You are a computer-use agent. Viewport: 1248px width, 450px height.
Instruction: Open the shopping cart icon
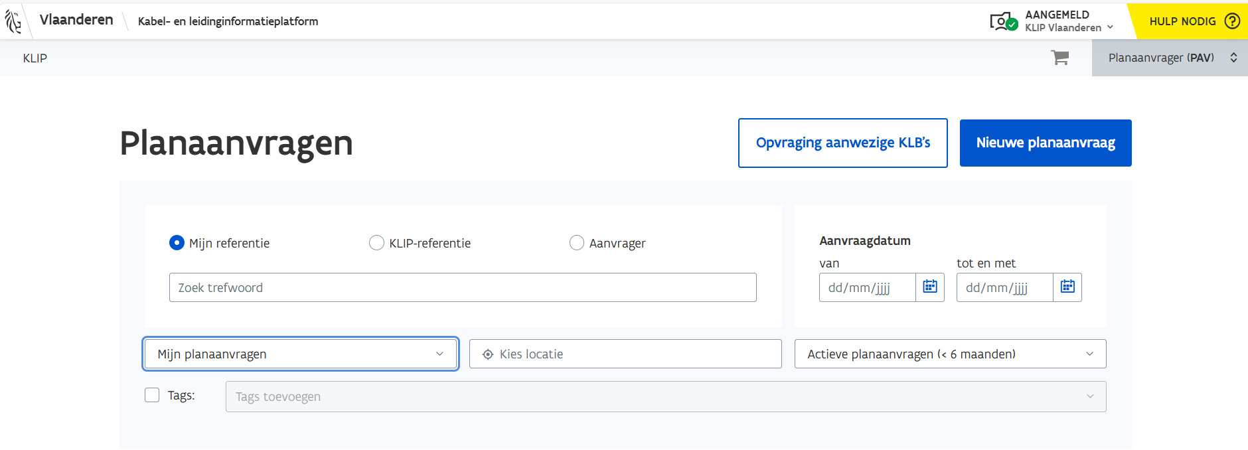[x=1059, y=58]
